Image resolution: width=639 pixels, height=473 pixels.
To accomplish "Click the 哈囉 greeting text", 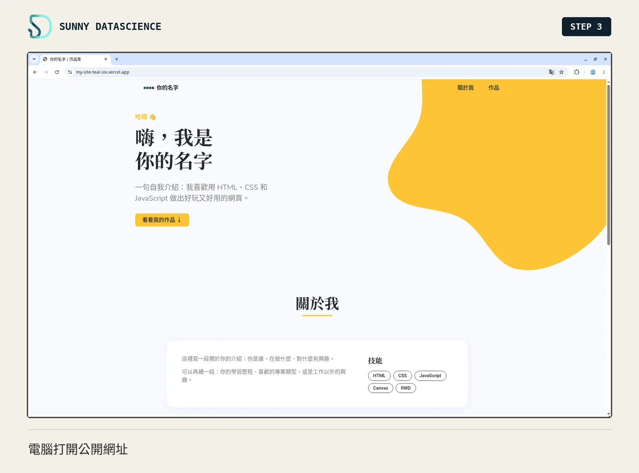I will tap(145, 117).
